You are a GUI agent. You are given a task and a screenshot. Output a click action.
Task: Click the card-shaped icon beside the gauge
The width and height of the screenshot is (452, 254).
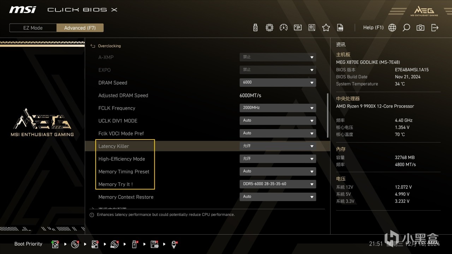click(298, 28)
